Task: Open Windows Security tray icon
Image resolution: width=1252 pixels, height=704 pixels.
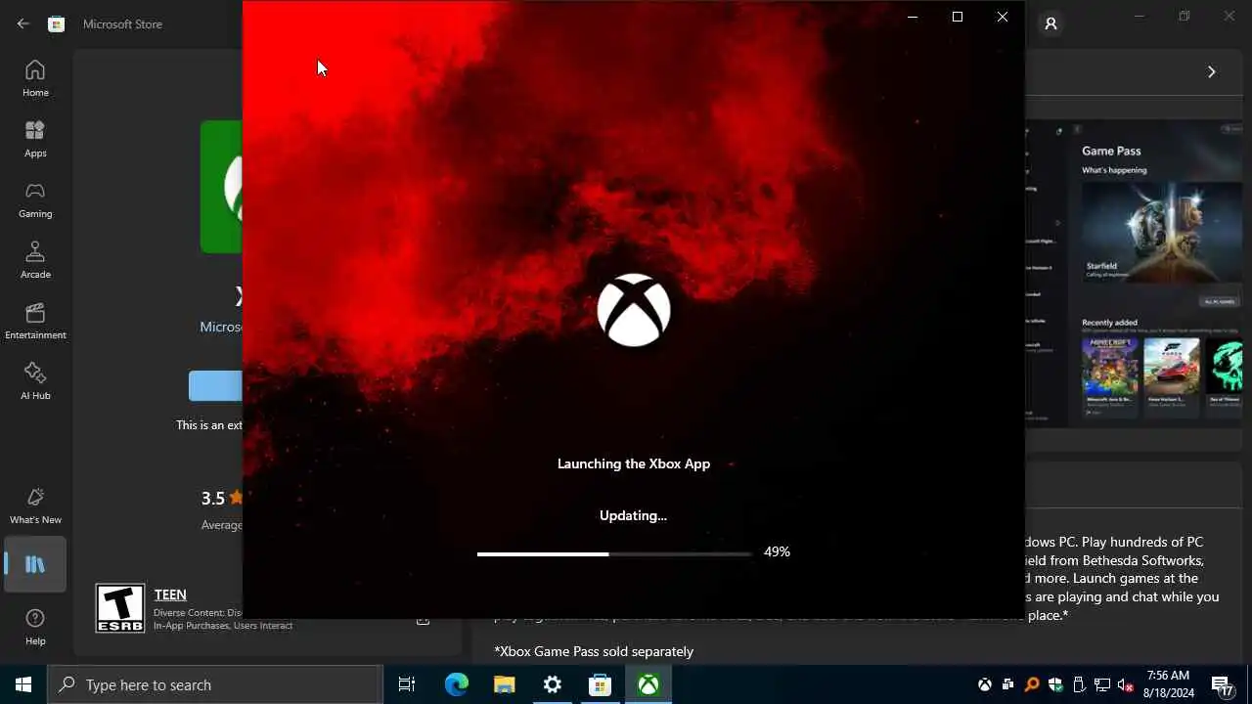Action: tap(1055, 684)
